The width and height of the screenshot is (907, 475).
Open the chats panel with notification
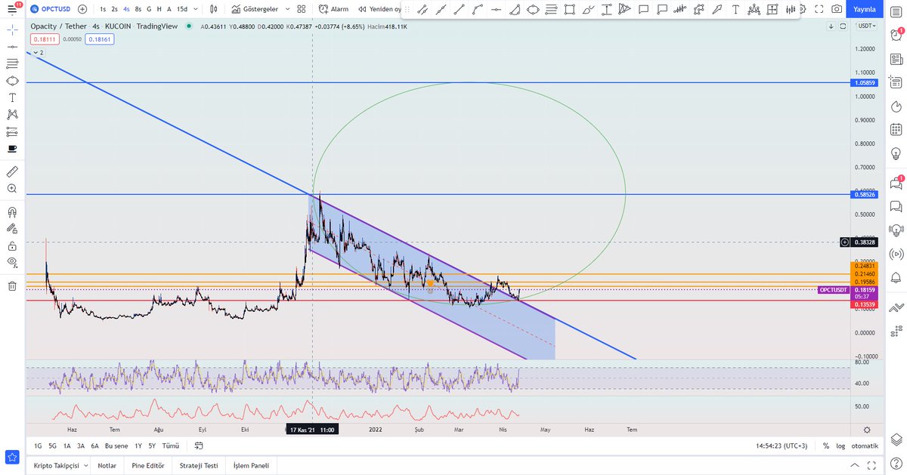click(x=896, y=182)
